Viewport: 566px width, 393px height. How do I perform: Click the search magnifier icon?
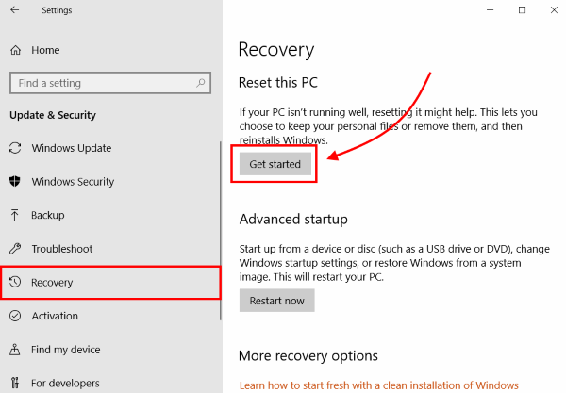click(x=202, y=83)
